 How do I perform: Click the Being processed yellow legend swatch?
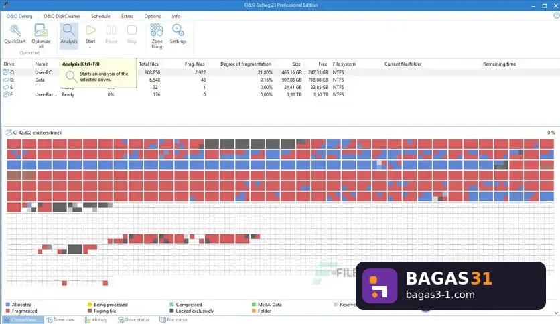90,305
